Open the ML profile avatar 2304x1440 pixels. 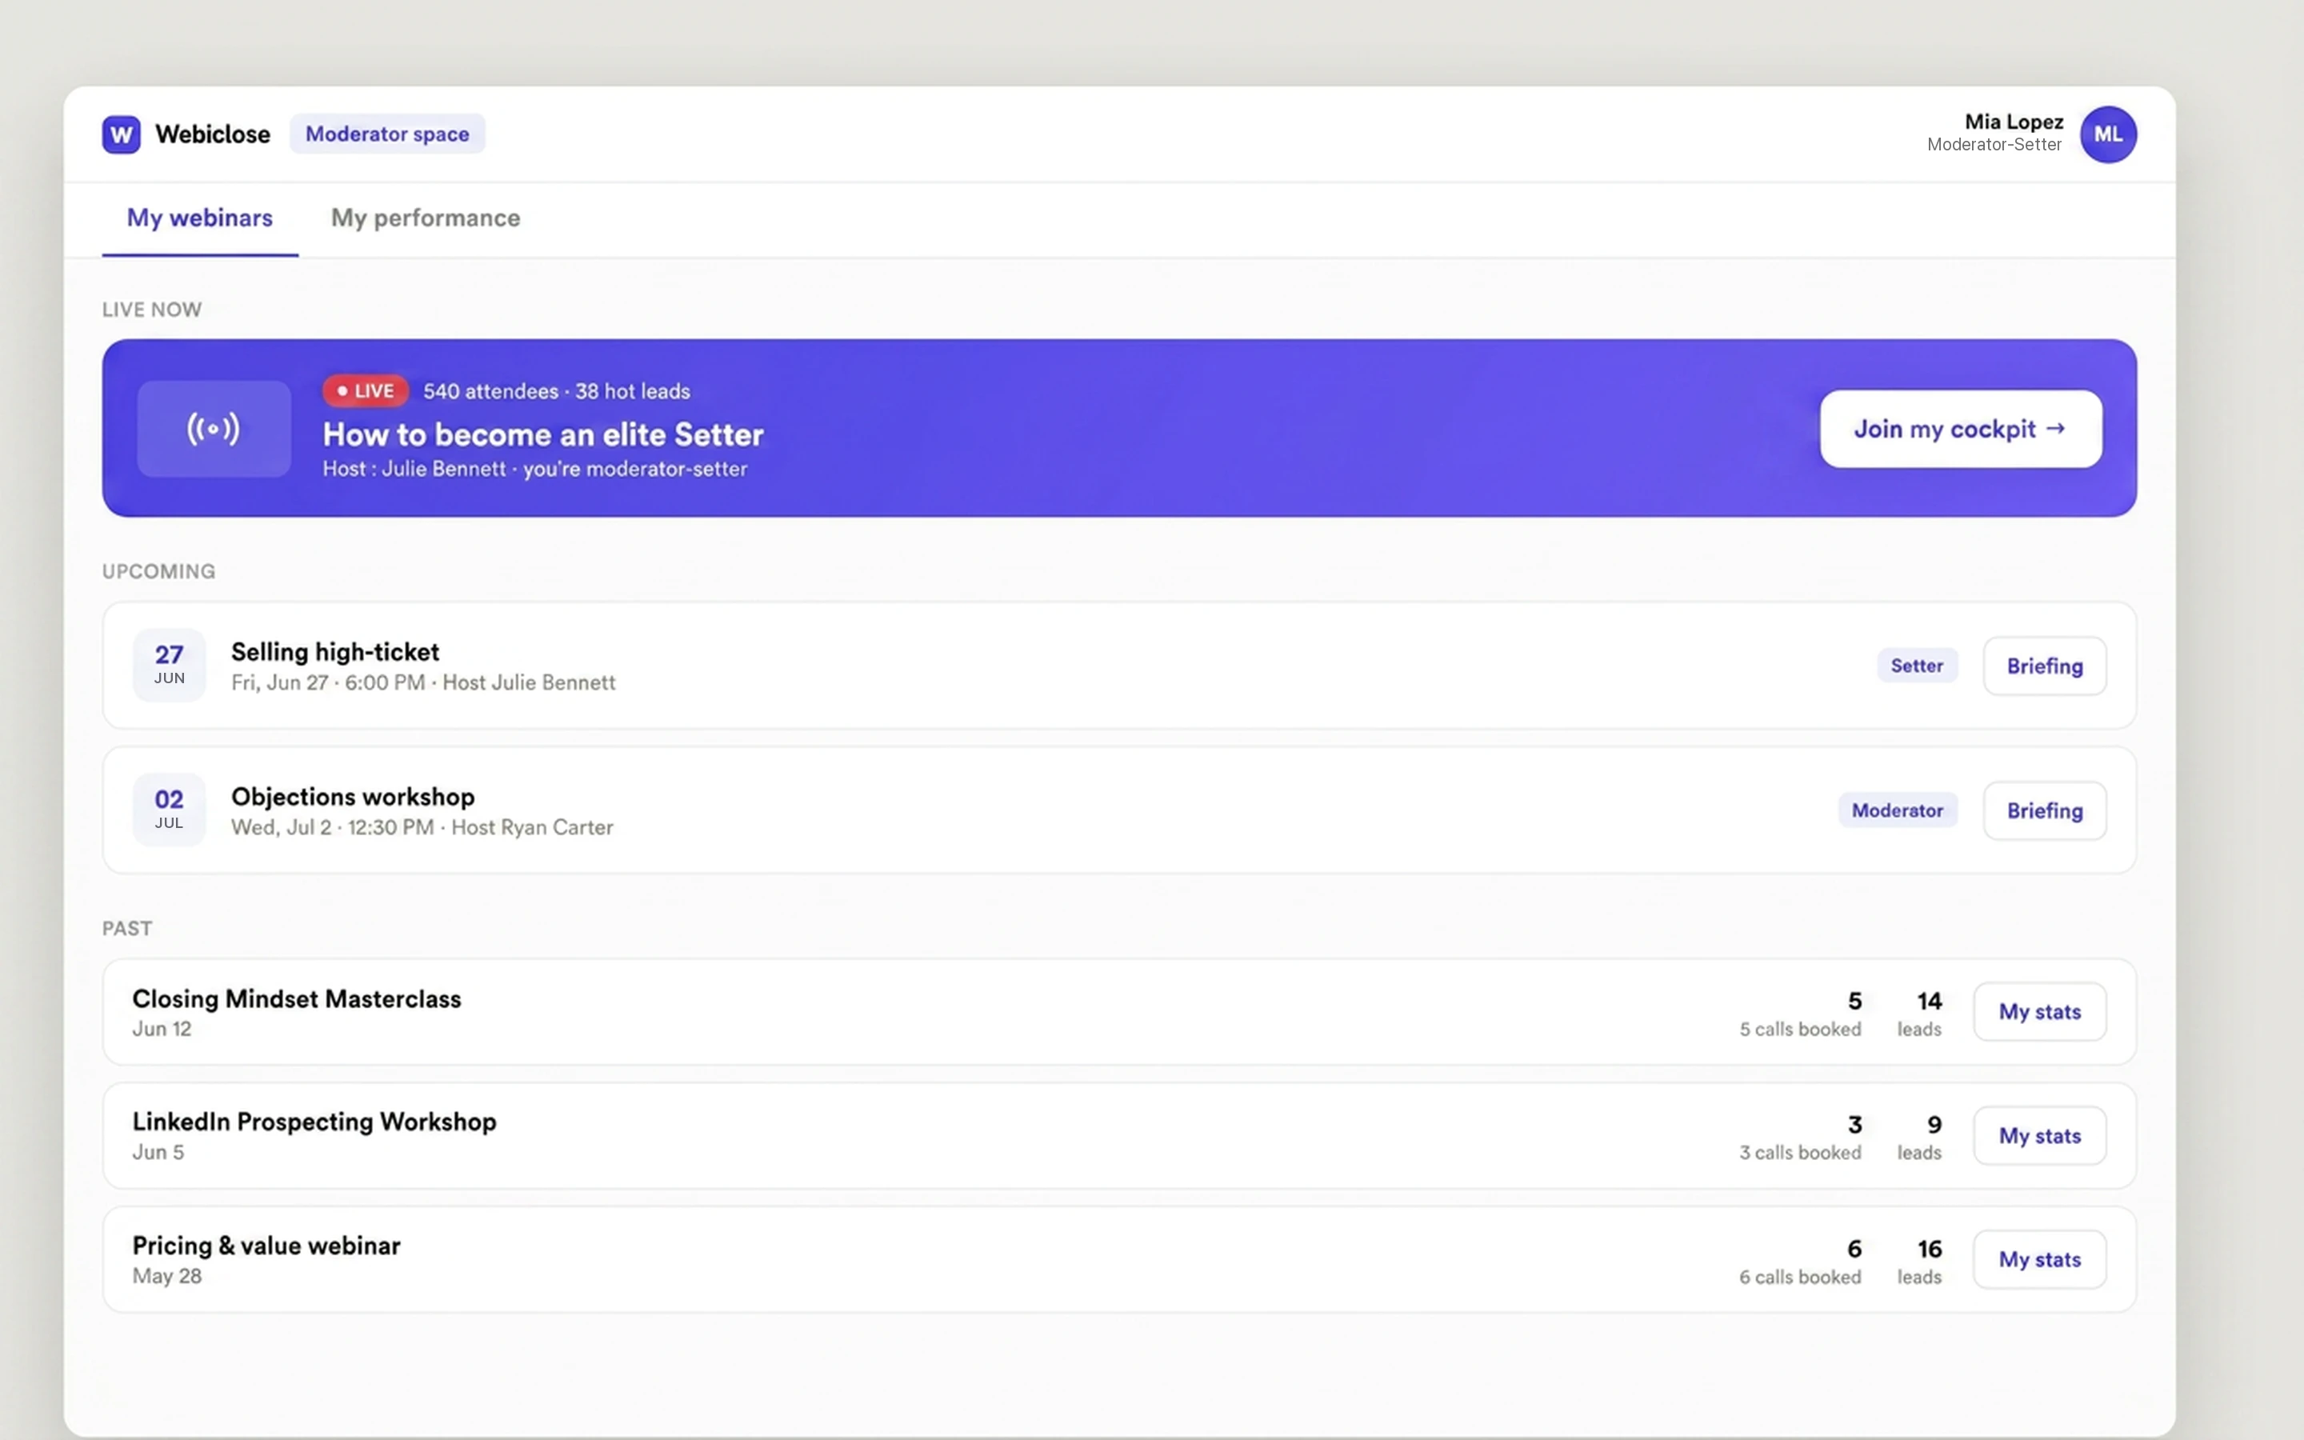[x=2108, y=134]
